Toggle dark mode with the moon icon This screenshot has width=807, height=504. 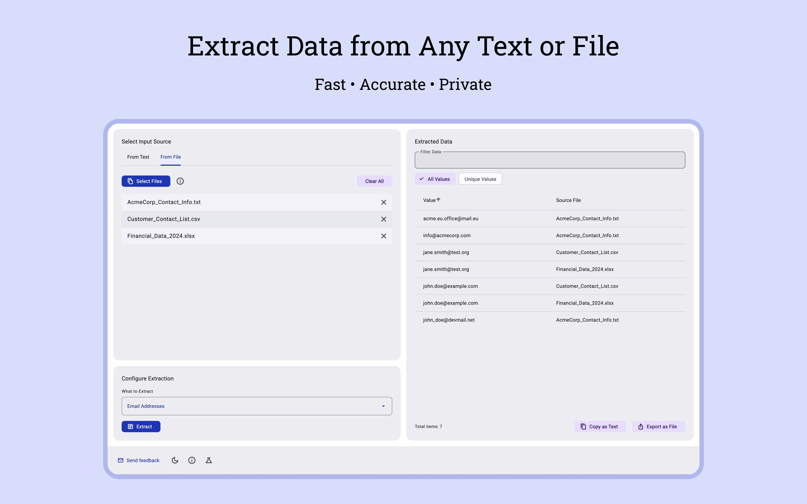175,460
